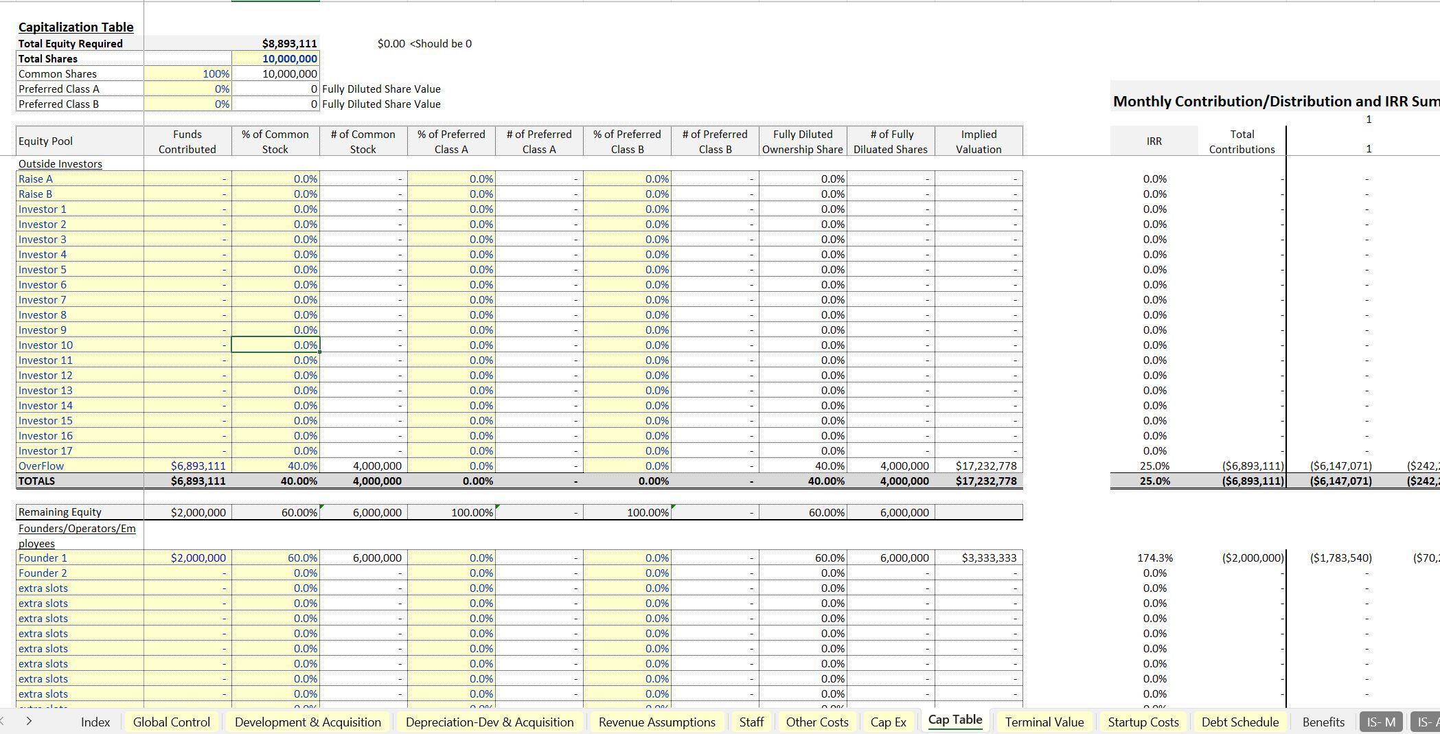Select Founder 1 Funds Contributed $2,000,000
Image resolution: width=1440 pixels, height=734 pixels.
pos(187,558)
